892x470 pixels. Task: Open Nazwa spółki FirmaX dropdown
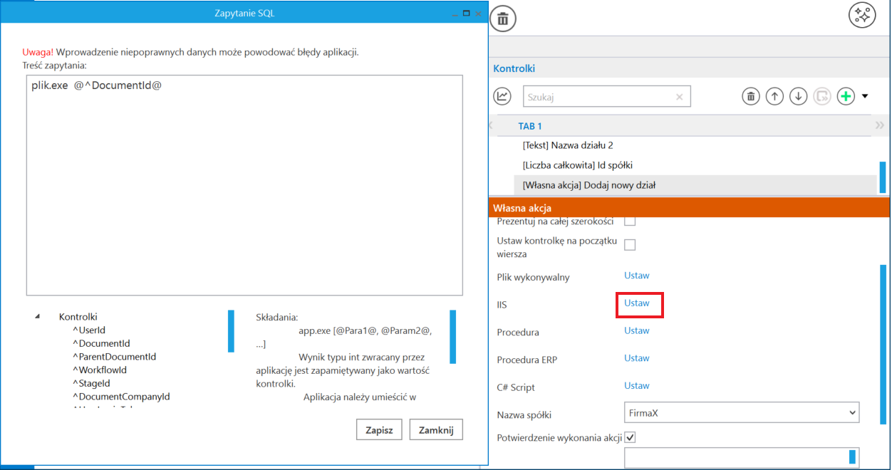coord(742,412)
